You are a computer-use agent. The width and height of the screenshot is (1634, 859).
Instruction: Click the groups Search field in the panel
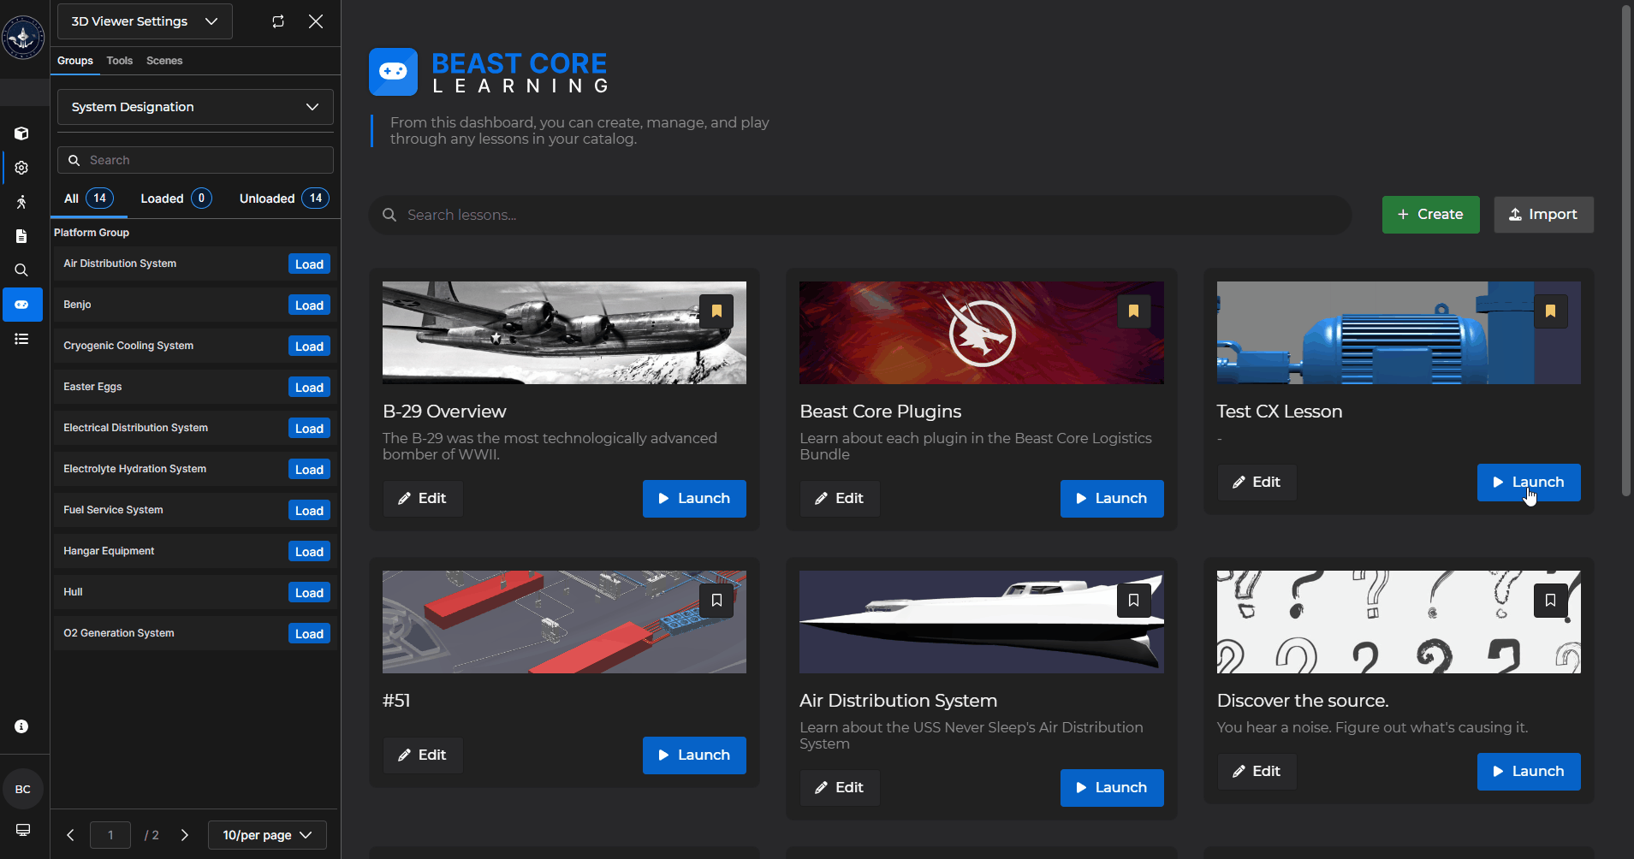pos(195,160)
